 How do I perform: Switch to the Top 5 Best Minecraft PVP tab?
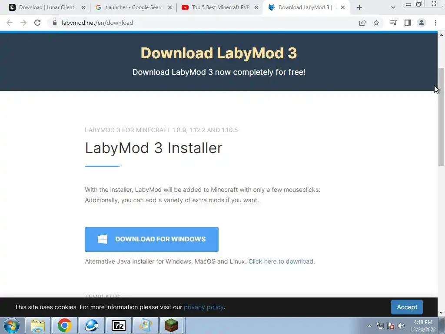tap(220, 7)
